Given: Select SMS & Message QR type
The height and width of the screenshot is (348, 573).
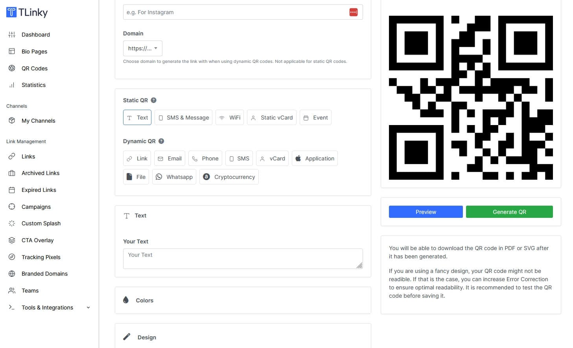Looking at the screenshot, I should coord(183,118).
